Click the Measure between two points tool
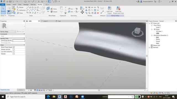Screen dimensions: 177x99 (x=102, y=12)
